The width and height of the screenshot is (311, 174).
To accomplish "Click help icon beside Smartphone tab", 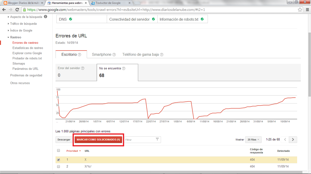I will coord(114,55).
